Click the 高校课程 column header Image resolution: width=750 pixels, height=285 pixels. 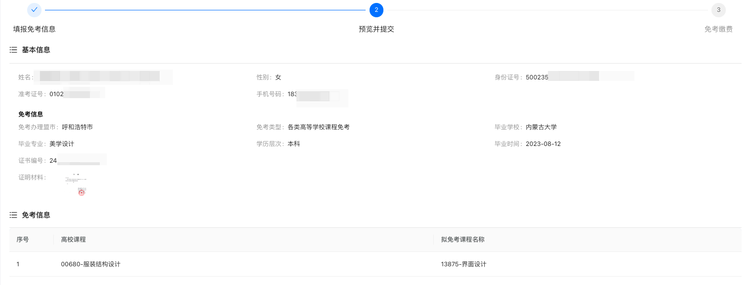(73, 240)
